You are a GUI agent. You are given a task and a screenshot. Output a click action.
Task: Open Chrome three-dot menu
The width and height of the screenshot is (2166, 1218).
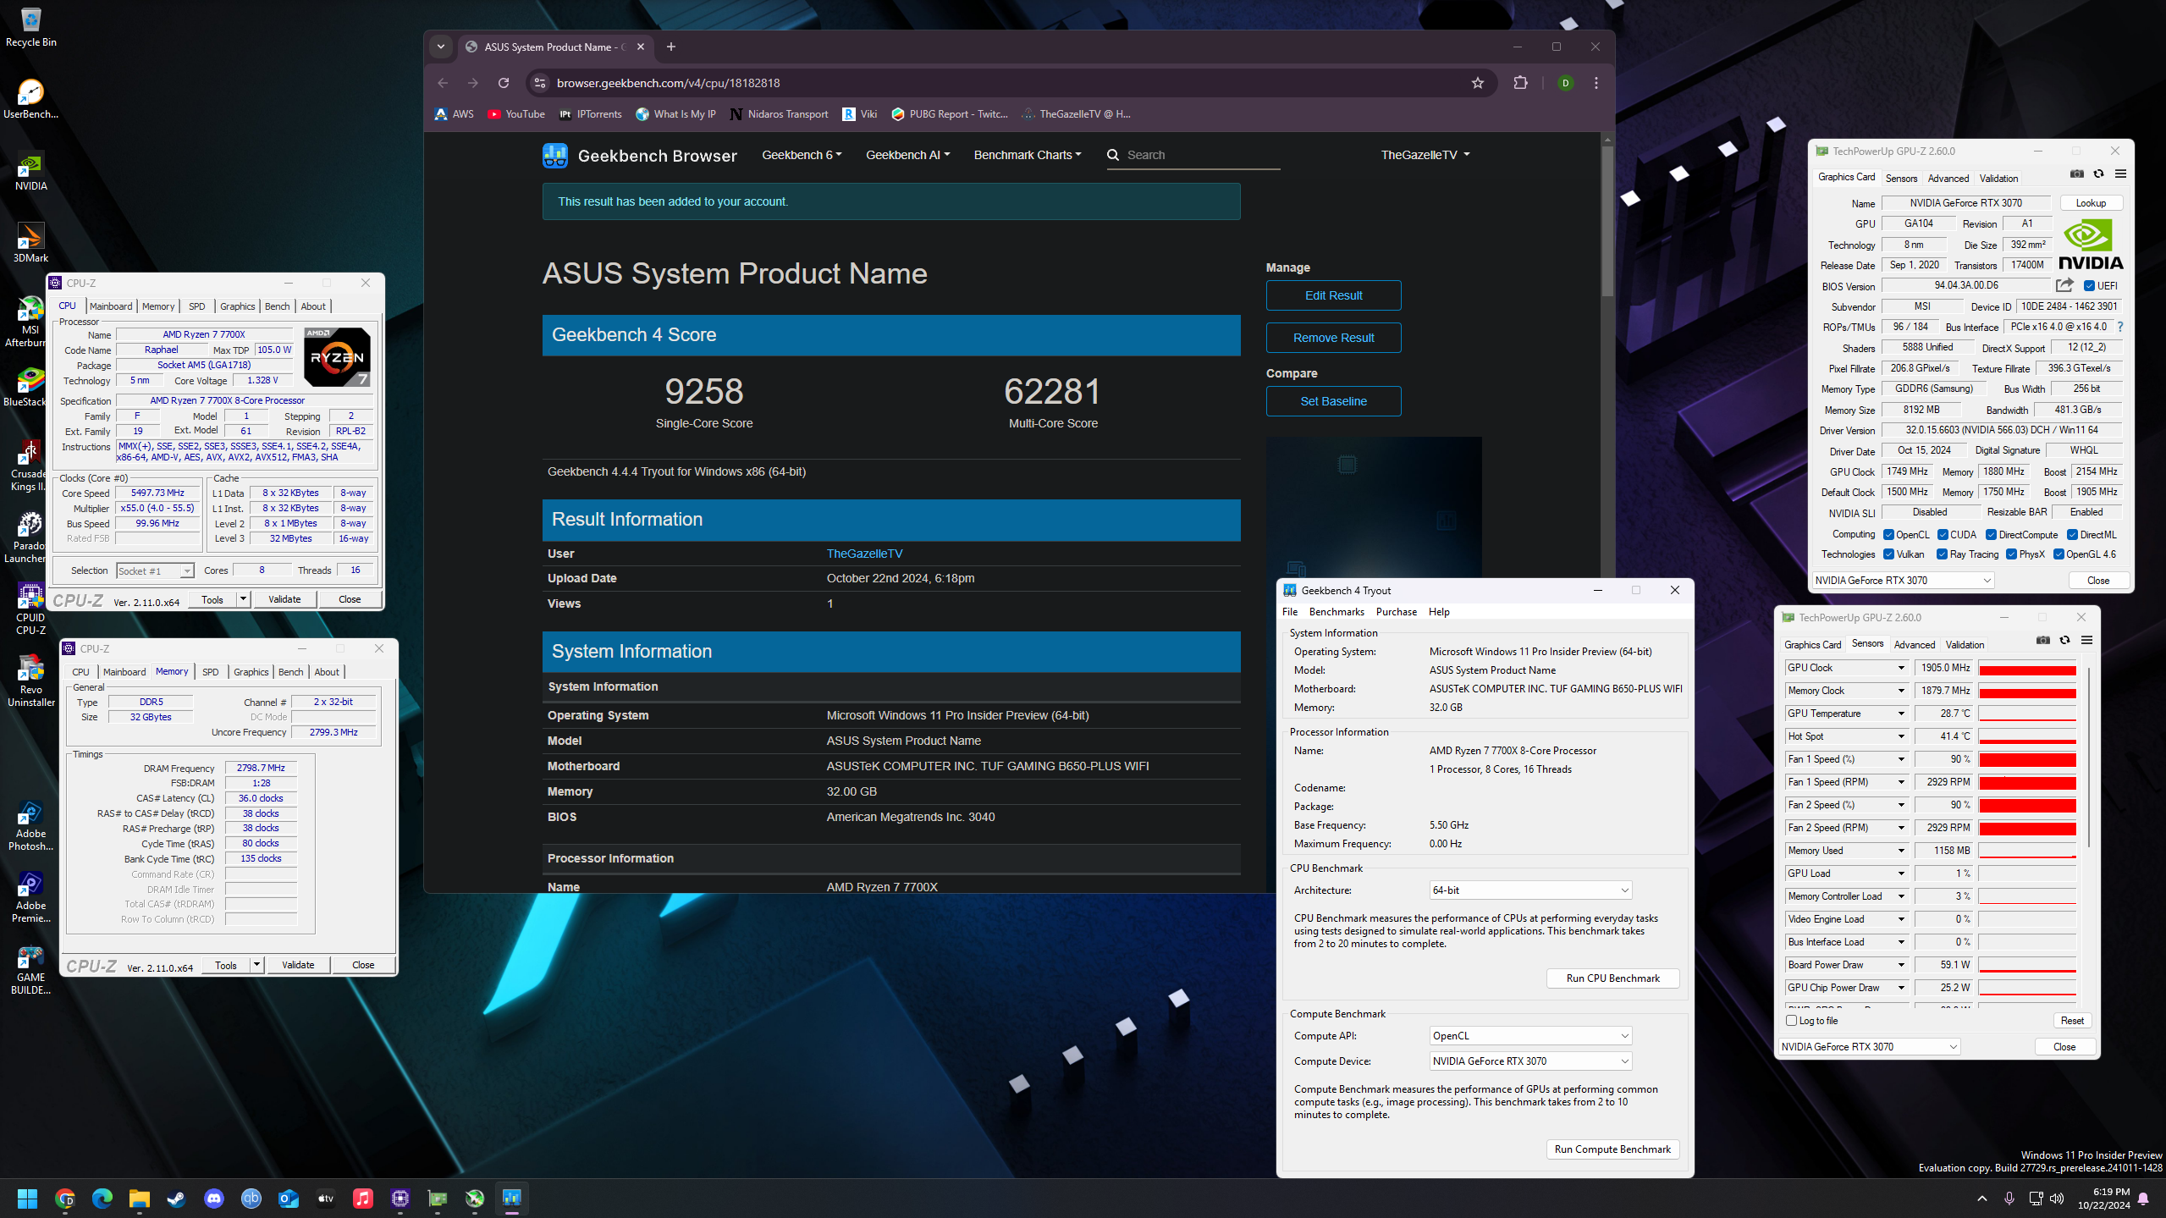point(1596,83)
